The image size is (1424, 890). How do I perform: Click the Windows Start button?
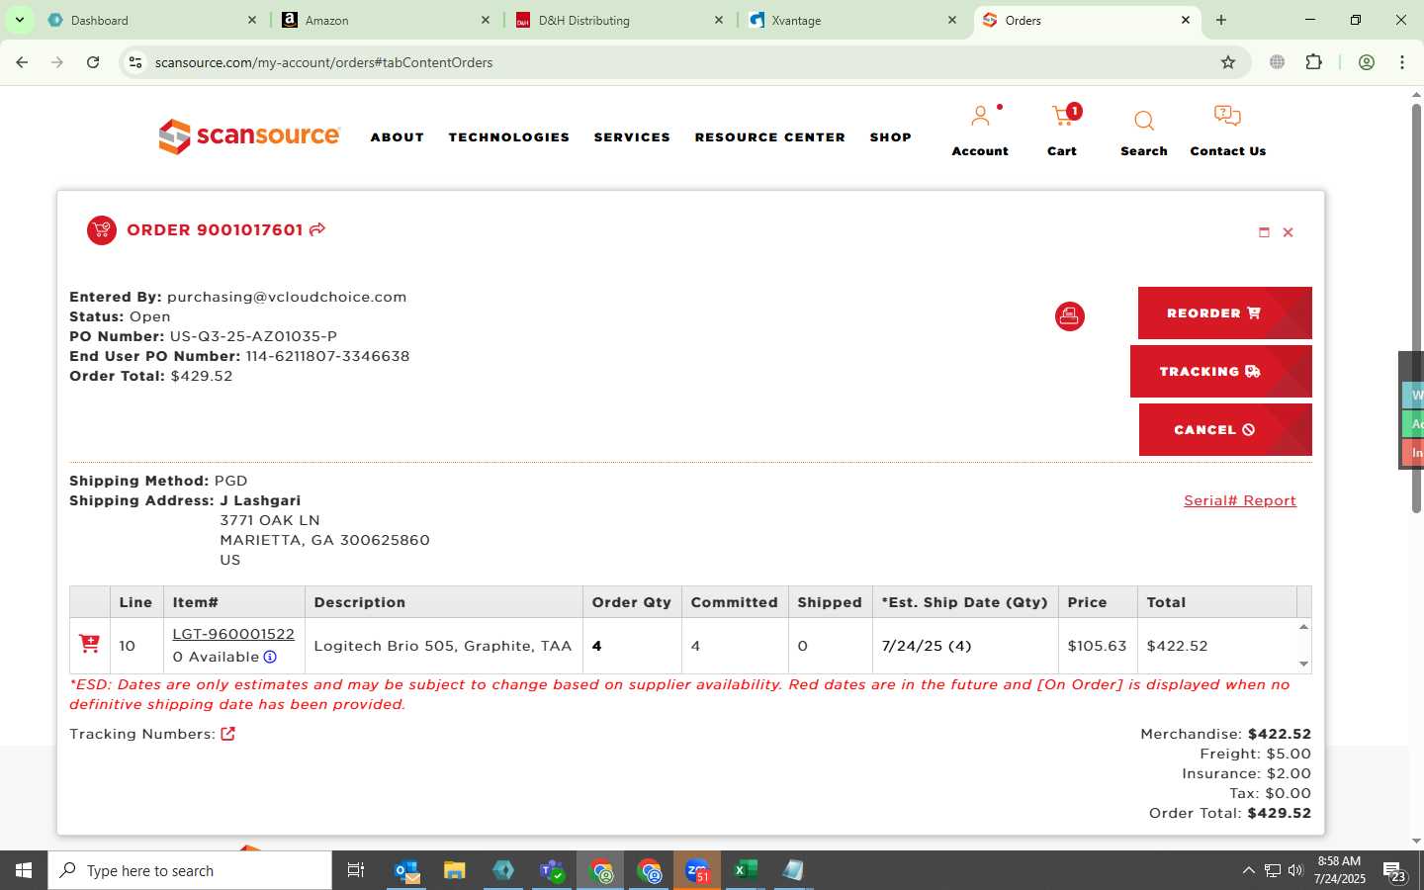click(24, 870)
